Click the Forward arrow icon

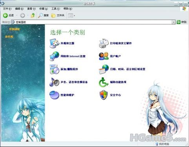pos(22,16)
